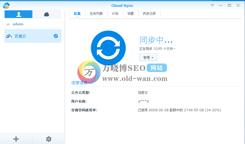Close the Cloud Sync window

coord(238,5)
